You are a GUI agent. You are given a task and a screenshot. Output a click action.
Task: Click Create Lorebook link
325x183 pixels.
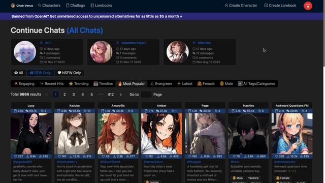coord(280,6)
